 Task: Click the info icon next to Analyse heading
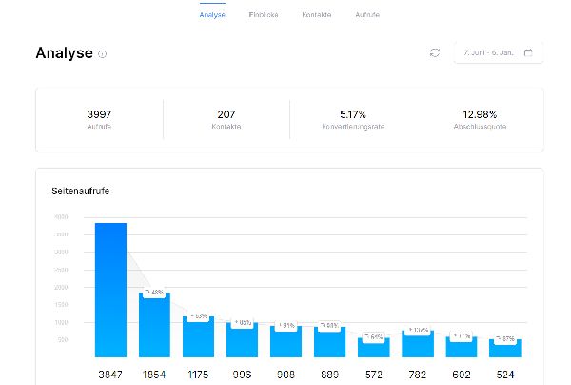[103, 54]
